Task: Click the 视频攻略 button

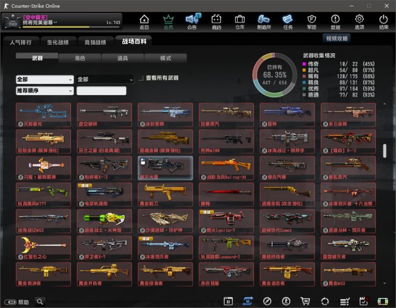Action: (x=337, y=38)
